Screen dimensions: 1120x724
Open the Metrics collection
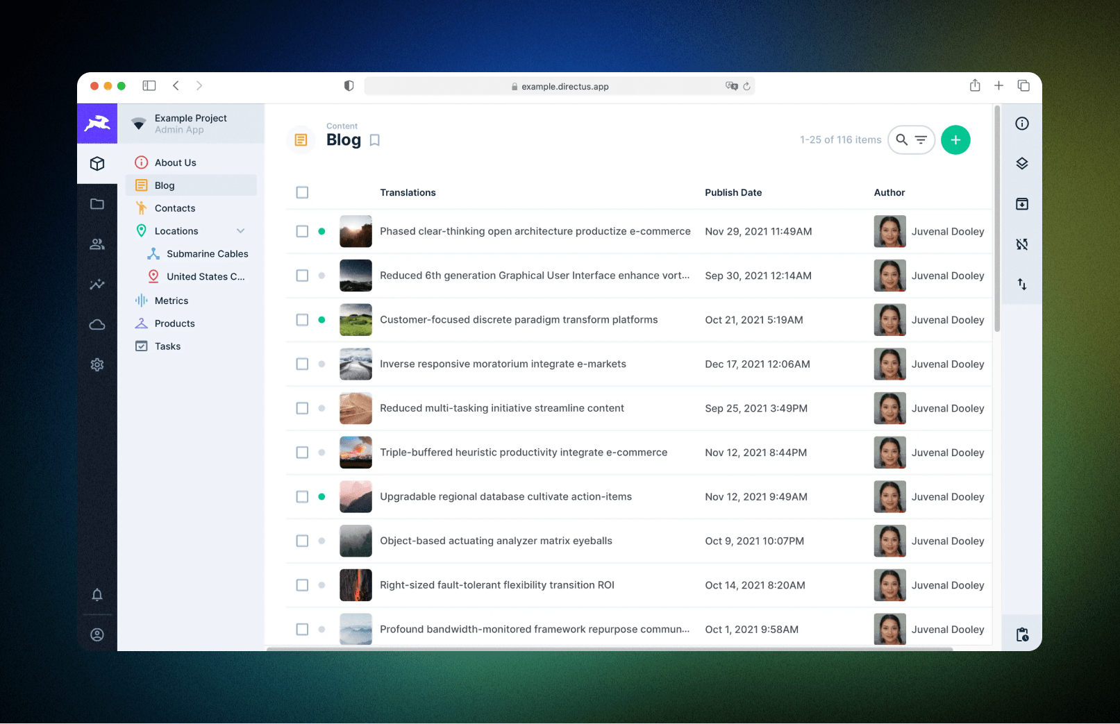(x=191, y=301)
